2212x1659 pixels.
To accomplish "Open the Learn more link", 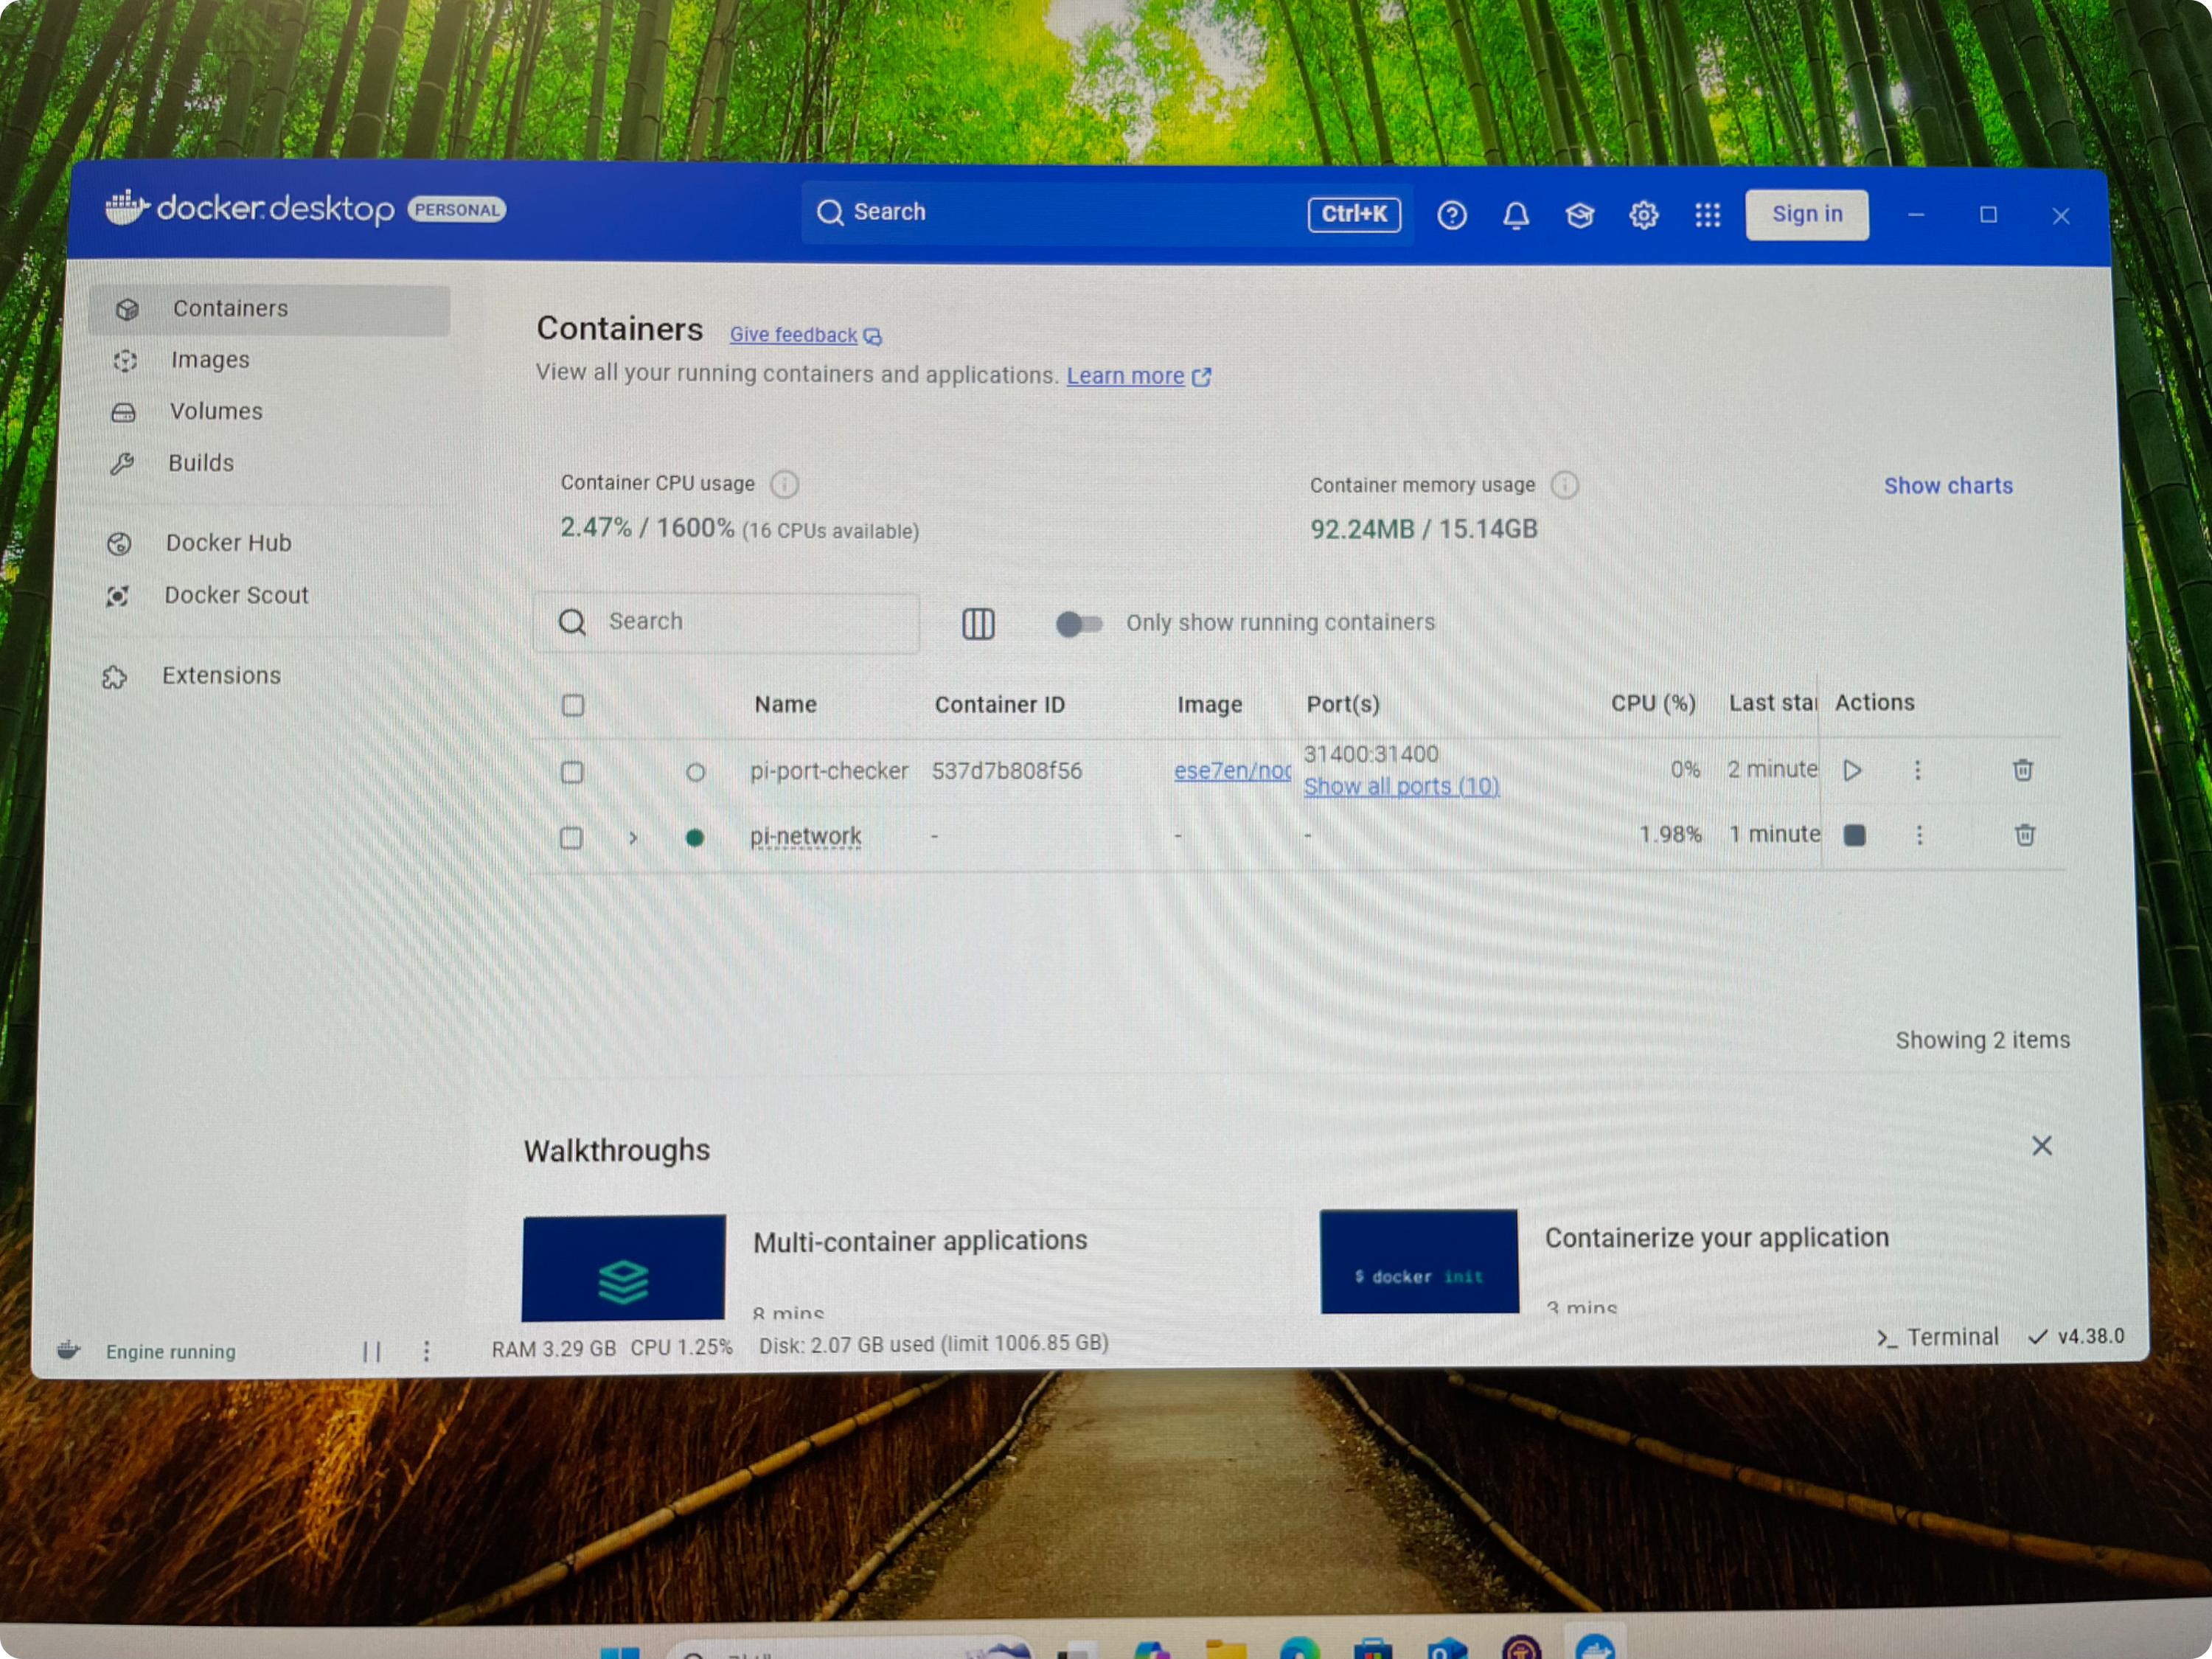I will (x=1125, y=376).
